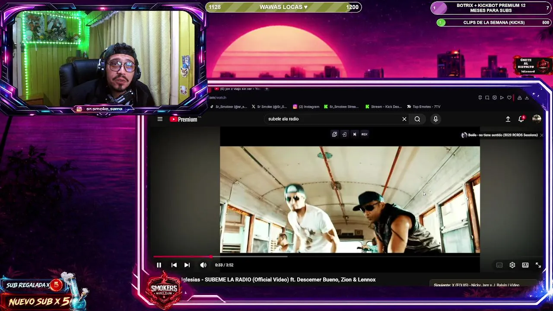Click the video frame in the player
The width and height of the screenshot is (553, 311).
click(350, 199)
